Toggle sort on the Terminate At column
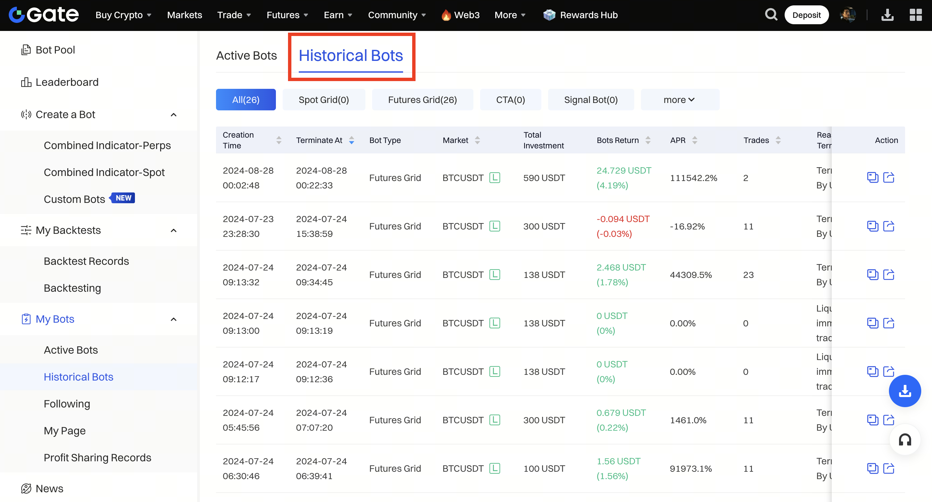 [x=351, y=140]
